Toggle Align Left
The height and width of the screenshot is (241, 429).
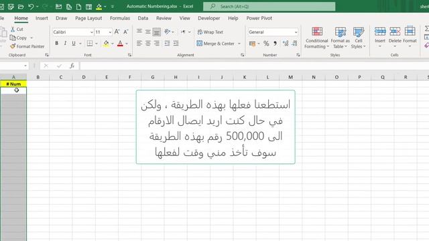(139, 43)
